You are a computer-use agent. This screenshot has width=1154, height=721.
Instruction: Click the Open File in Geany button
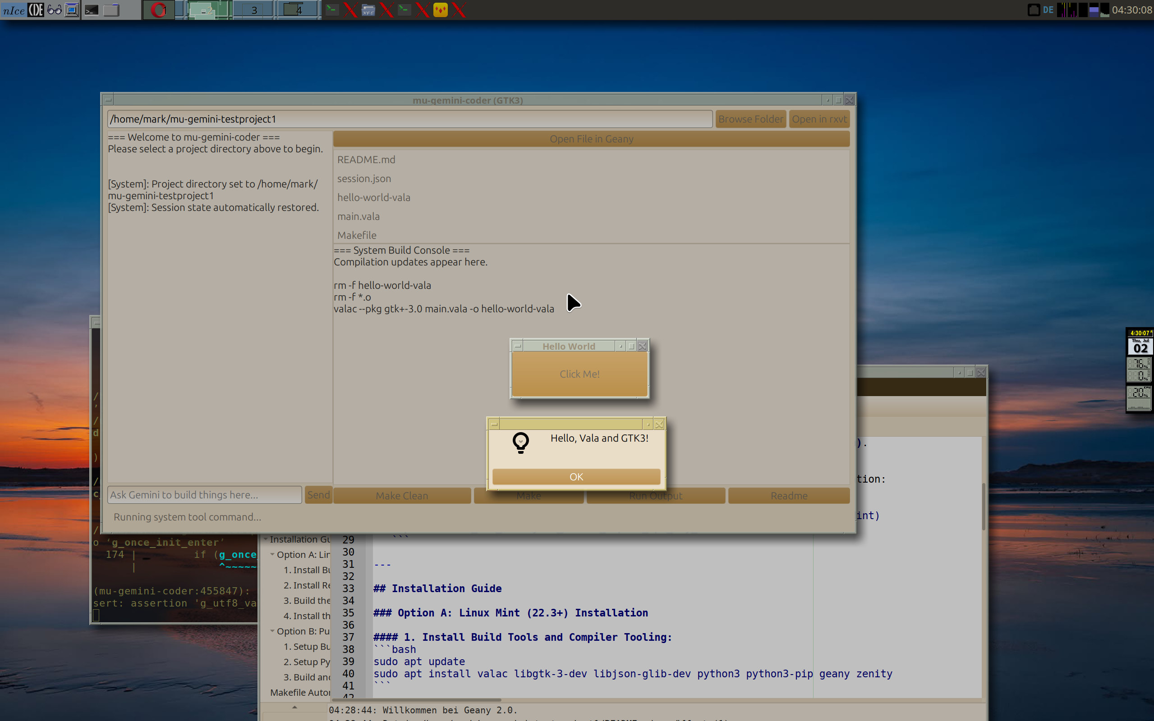591,139
